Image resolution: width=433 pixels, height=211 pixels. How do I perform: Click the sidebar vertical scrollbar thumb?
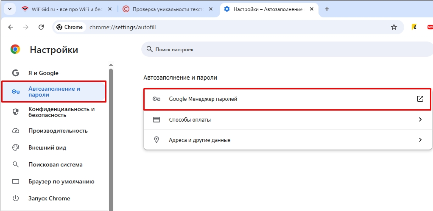click(x=111, y=139)
